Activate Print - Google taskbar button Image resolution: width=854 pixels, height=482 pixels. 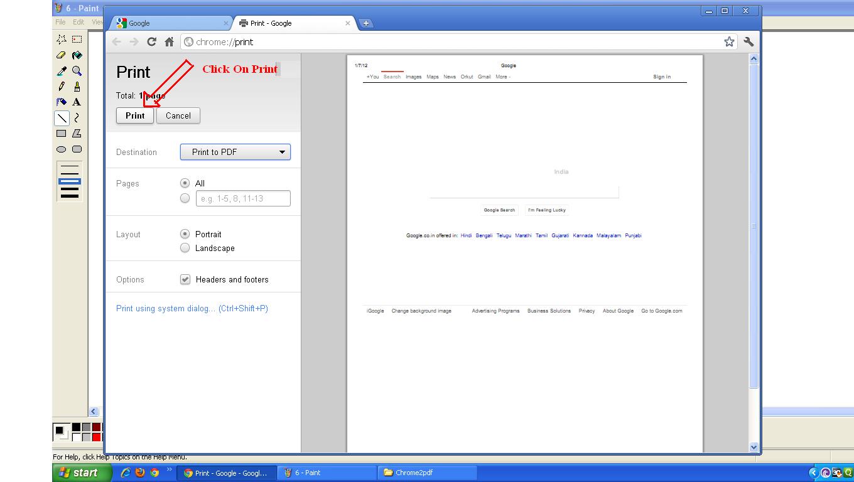coord(226,473)
